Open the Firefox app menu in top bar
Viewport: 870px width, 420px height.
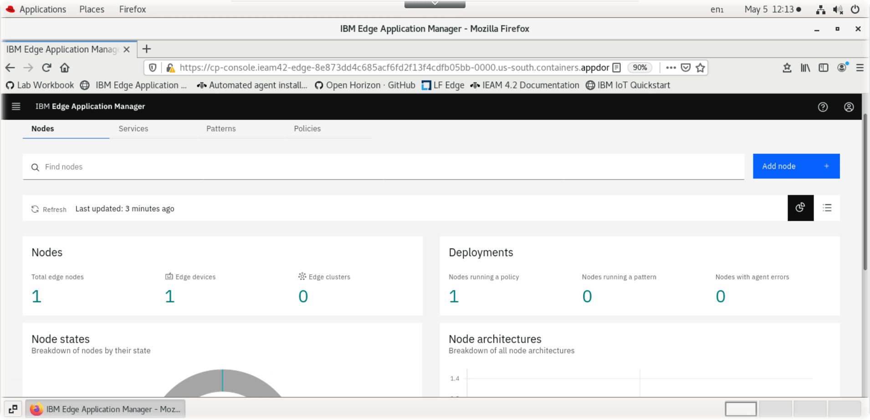(x=133, y=9)
